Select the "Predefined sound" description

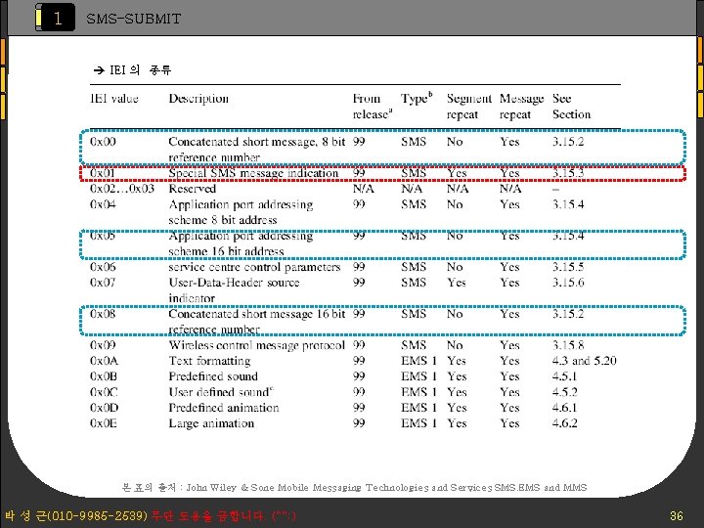pos(213,376)
